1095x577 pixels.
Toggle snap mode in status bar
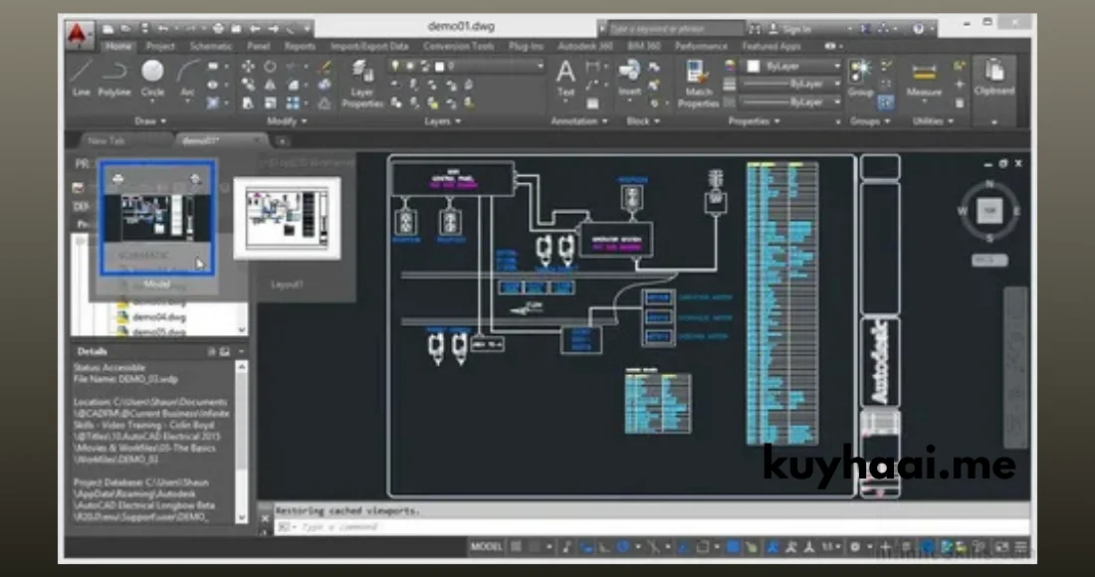pos(535,547)
